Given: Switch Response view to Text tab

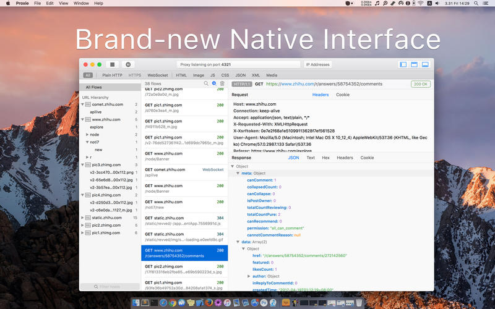Looking at the screenshot, I should (x=311, y=158).
